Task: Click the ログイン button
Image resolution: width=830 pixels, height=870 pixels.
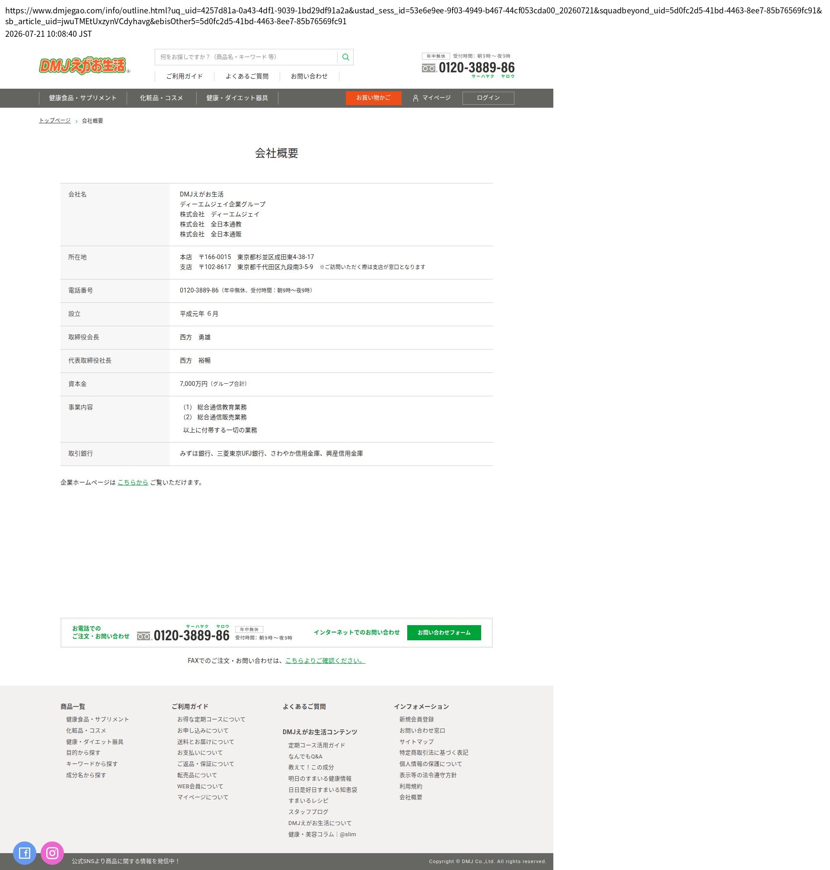Action: coord(488,98)
